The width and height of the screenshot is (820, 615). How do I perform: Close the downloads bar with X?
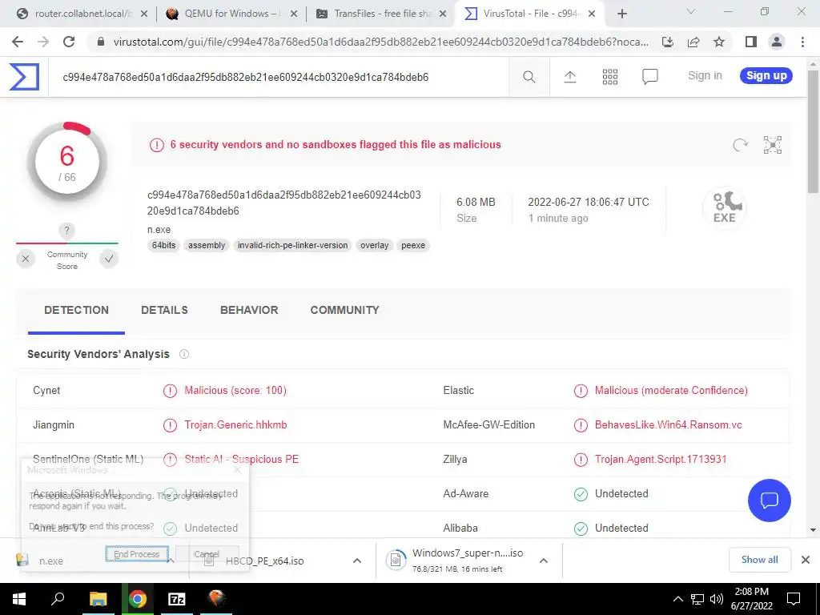pyautogui.click(x=806, y=560)
